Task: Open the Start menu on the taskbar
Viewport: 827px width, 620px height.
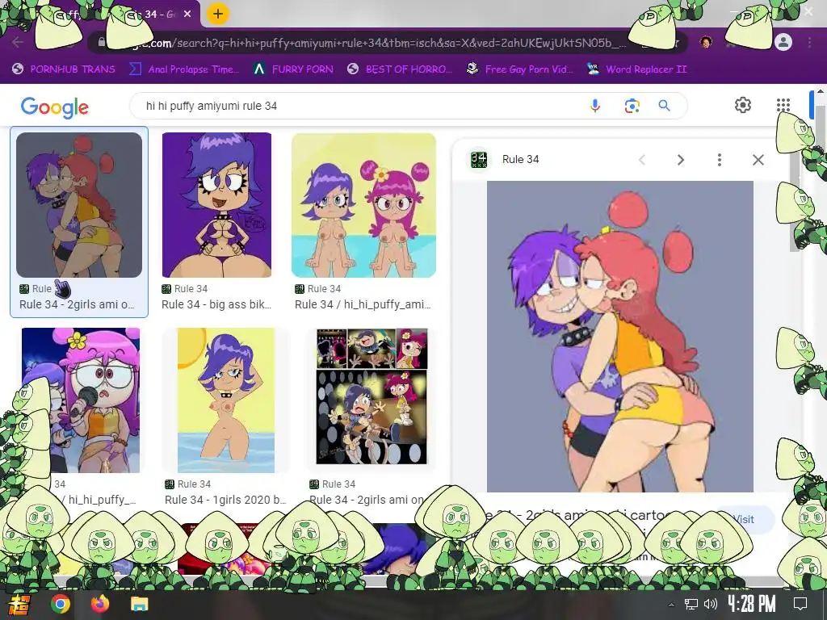Action: [19, 604]
